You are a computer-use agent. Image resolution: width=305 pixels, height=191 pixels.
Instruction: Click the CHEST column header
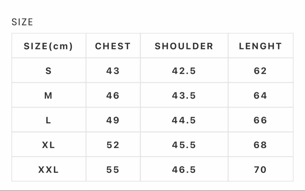click(113, 46)
